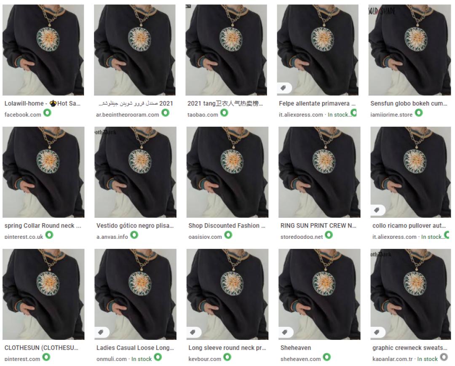Open the graphic crewneck sweatshirt listing title
Viewport: 455px width, 366px height.
(410, 348)
